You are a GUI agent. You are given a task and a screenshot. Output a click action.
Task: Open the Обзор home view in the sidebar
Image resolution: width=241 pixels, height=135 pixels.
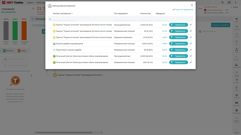(236, 20)
